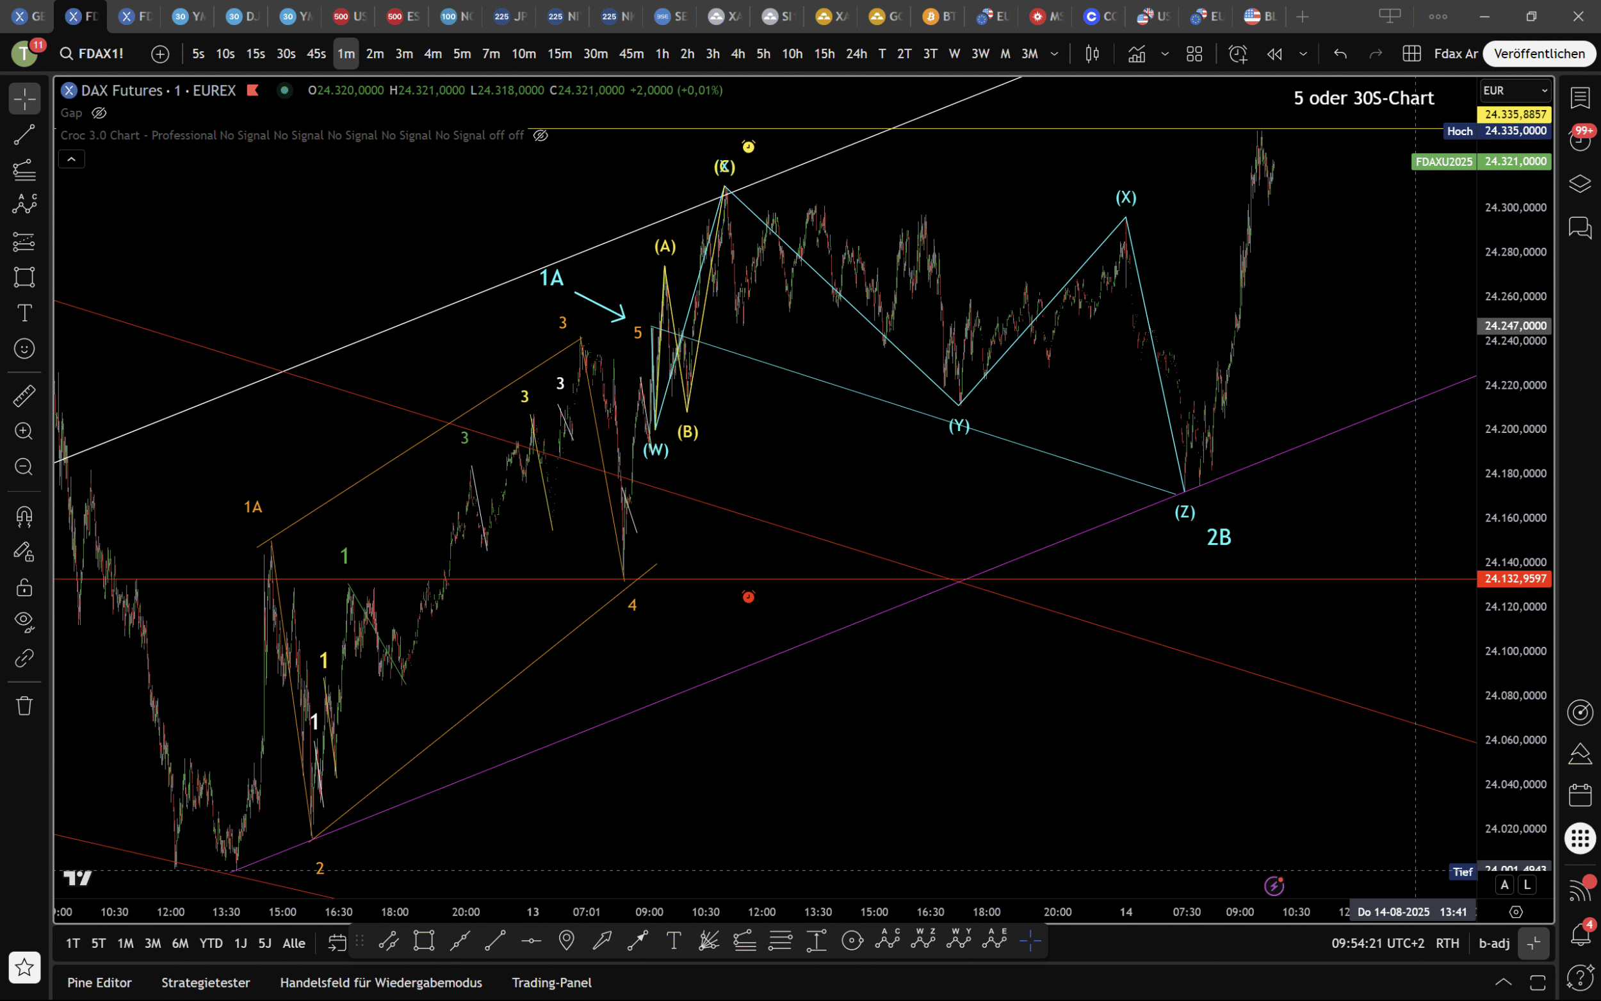Open the EUR currency dropdown
The height and width of the screenshot is (1001, 1601).
pos(1515,91)
